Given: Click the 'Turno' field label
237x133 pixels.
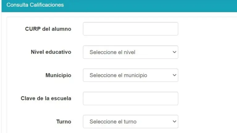Looking at the screenshot, I should pos(64,122).
